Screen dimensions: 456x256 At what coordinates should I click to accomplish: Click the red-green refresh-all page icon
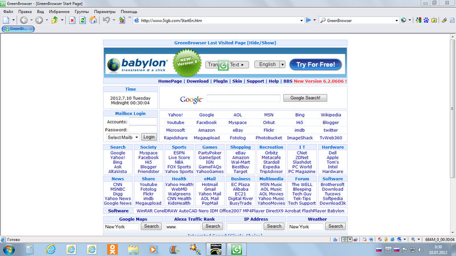(122, 20)
